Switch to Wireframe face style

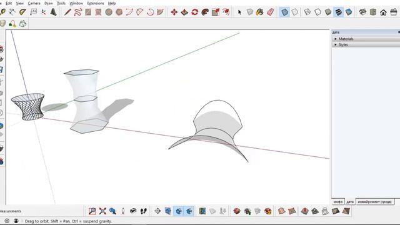click(x=307, y=12)
